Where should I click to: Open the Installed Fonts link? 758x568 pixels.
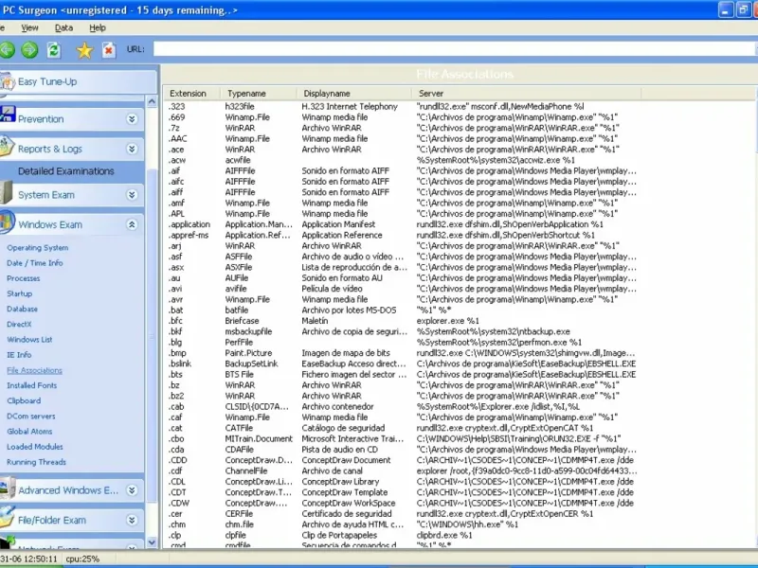[32, 385]
